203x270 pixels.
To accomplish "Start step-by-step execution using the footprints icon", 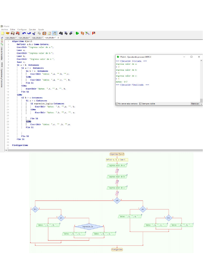I will pos(82,33).
